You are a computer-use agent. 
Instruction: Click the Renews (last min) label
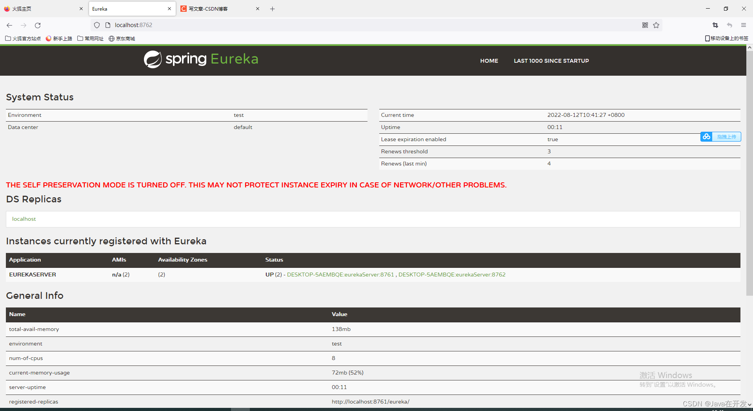pyautogui.click(x=404, y=164)
